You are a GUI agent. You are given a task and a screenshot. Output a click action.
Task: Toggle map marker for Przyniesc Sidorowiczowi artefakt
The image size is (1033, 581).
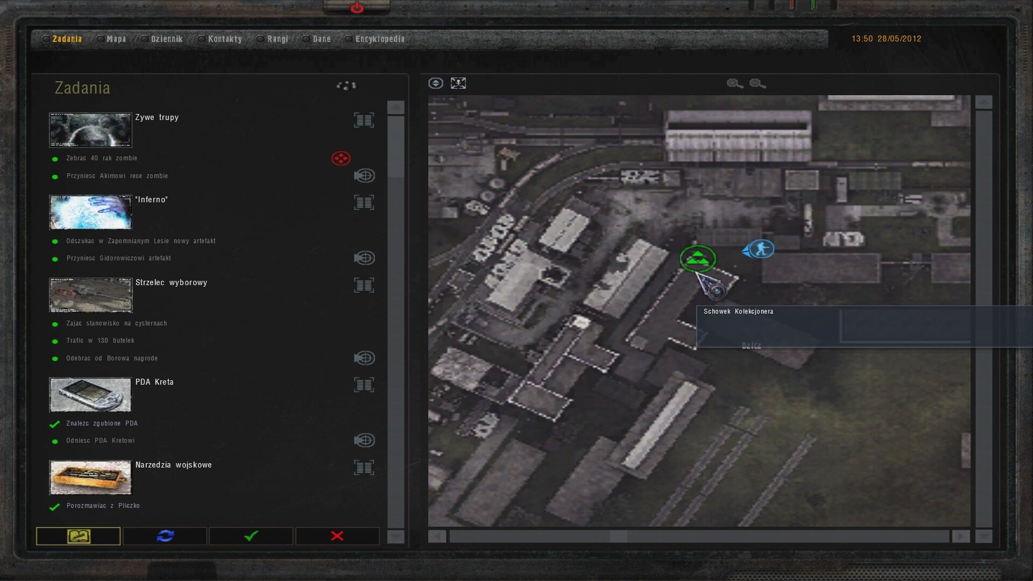point(364,258)
